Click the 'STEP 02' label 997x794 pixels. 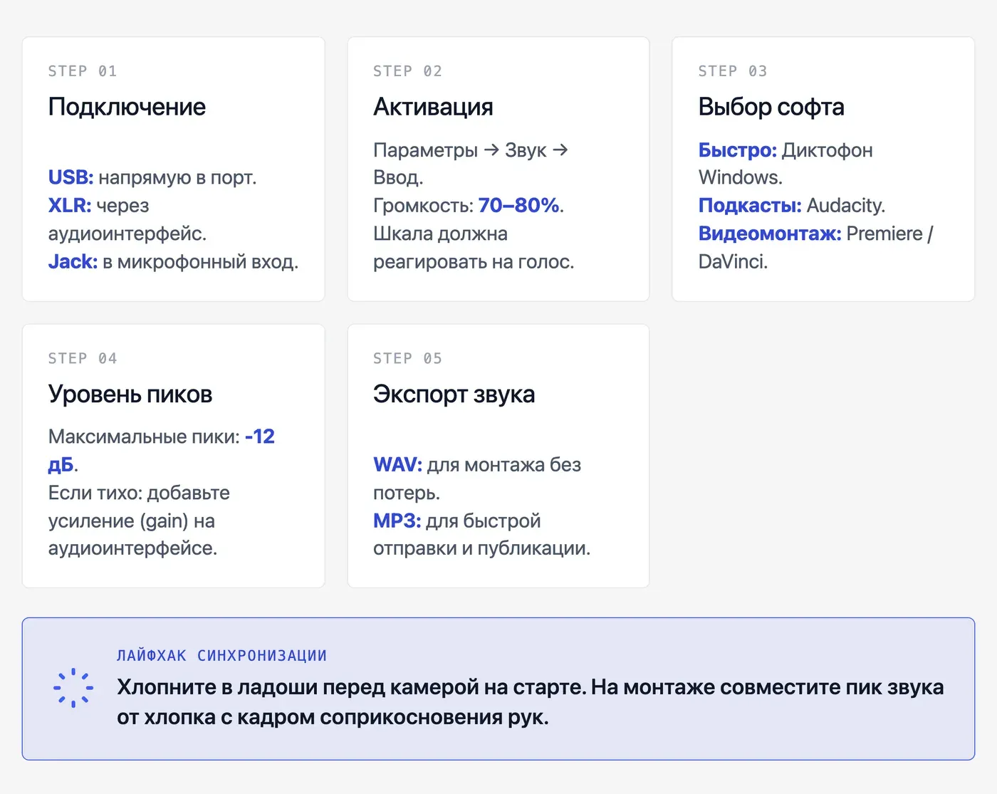408,71
